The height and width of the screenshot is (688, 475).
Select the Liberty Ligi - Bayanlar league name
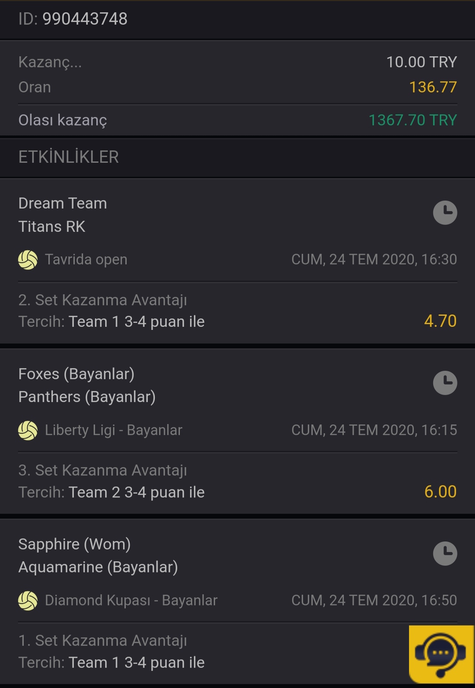tap(113, 430)
